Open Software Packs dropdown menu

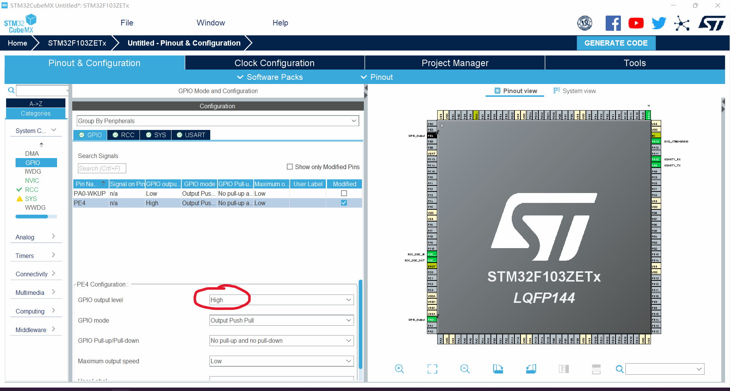[270, 77]
